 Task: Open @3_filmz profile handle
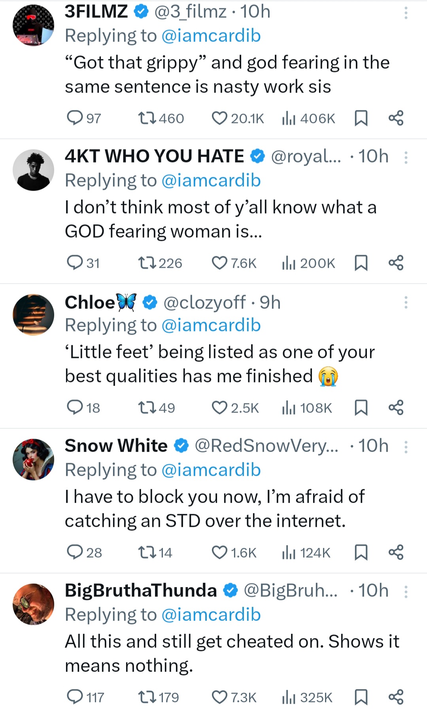coord(190,12)
